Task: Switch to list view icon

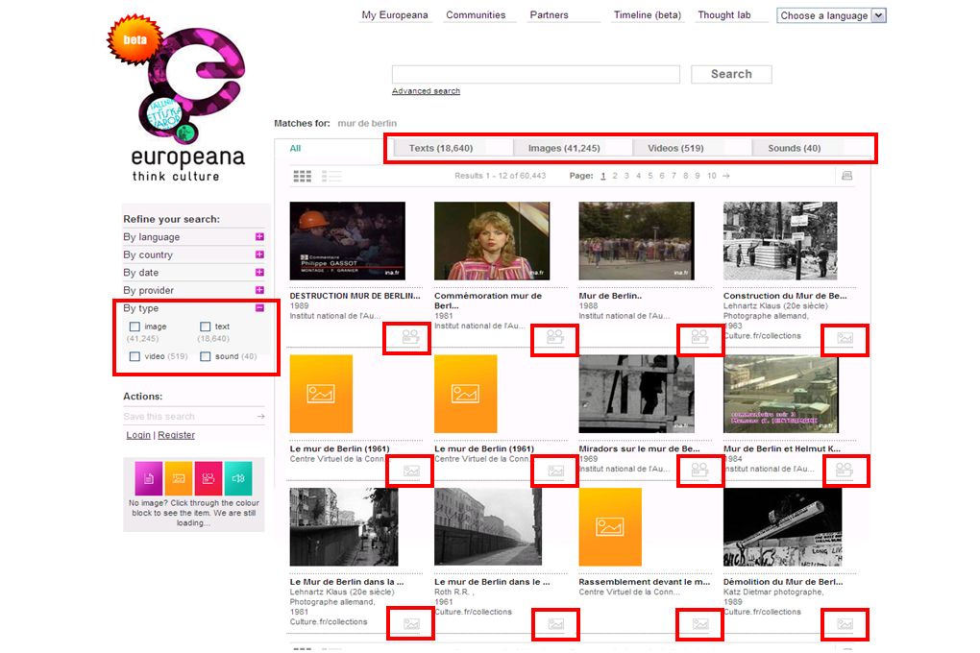Action: [331, 177]
